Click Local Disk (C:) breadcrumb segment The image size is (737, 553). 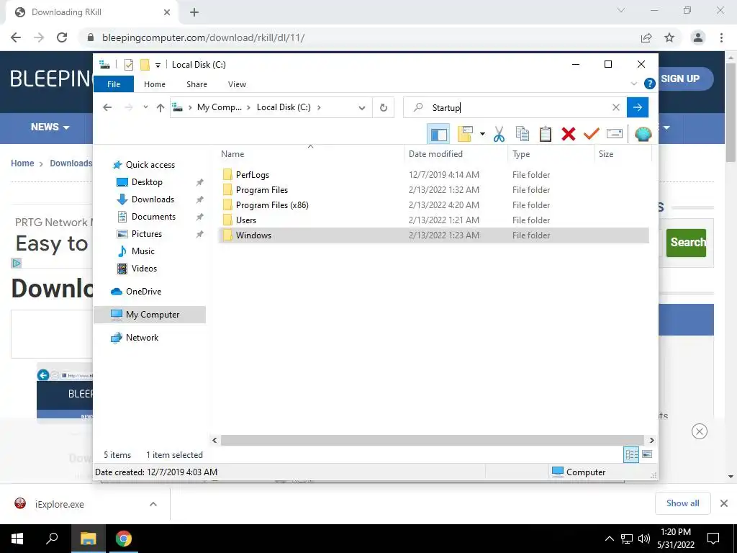click(x=284, y=107)
